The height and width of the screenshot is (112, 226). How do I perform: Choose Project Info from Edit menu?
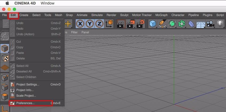[37, 90]
